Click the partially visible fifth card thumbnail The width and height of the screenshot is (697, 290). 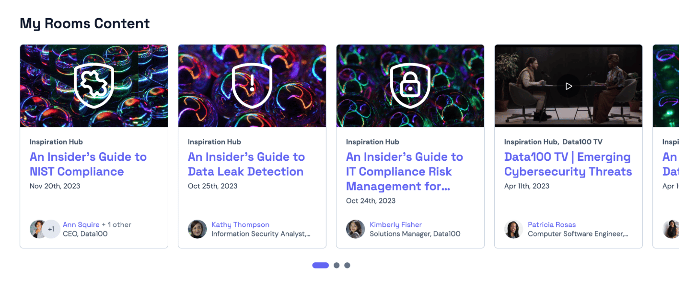pyautogui.click(x=666, y=86)
